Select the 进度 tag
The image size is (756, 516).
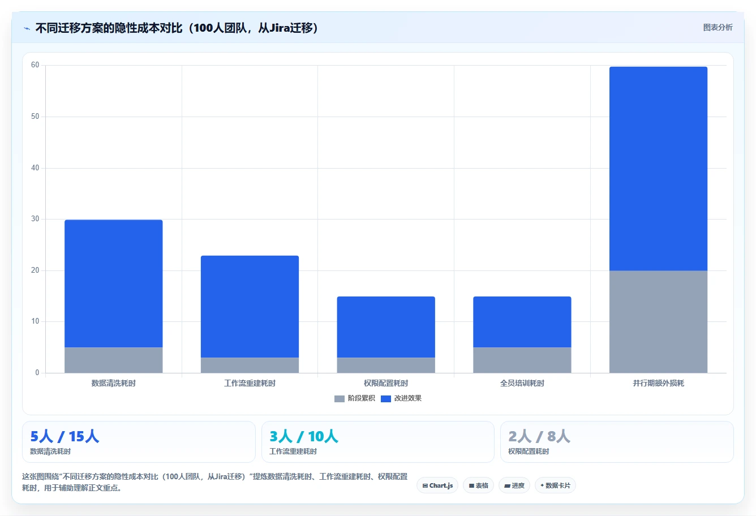[x=514, y=485]
